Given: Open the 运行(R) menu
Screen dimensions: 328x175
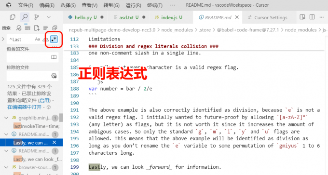Looking at the screenshot, I should pos(133,5).
